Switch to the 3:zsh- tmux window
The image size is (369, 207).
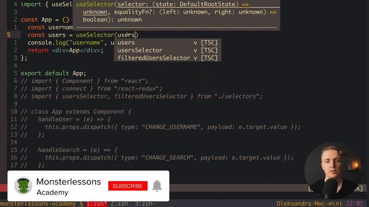145,204
